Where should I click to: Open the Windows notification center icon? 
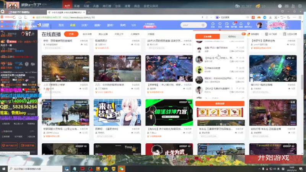[301, 169]
